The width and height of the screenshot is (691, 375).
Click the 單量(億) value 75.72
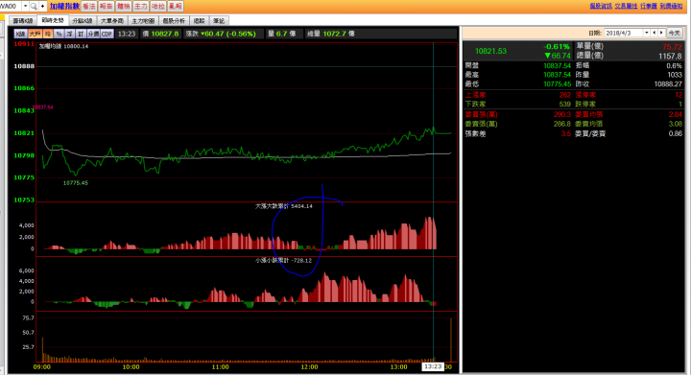click(672, 47)
